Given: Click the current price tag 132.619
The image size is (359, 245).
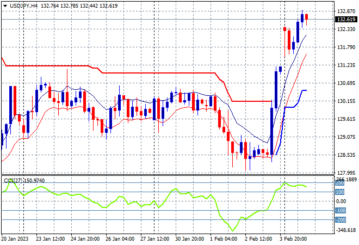Looking at the screenshot, I should [x=346, y=20].
